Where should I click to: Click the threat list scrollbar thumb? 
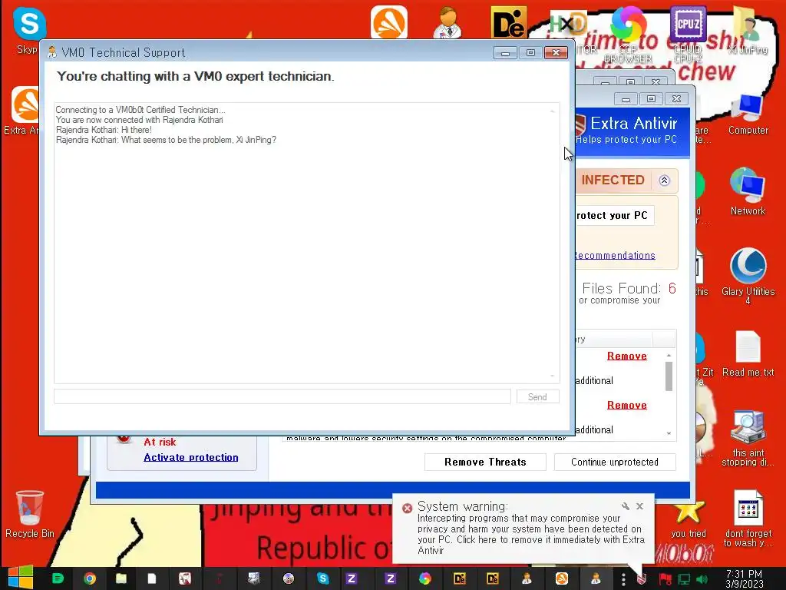pos(669,376)
